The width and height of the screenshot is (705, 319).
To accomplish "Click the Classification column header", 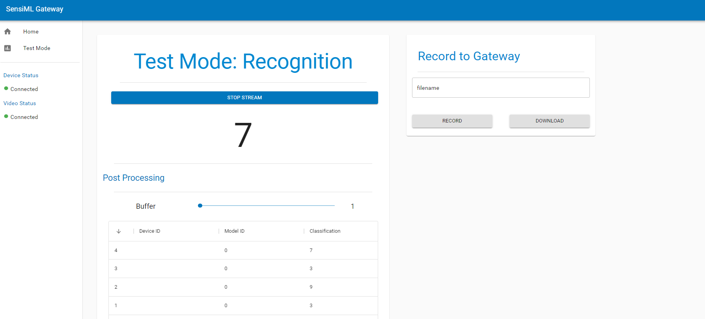I will [325, 231].
